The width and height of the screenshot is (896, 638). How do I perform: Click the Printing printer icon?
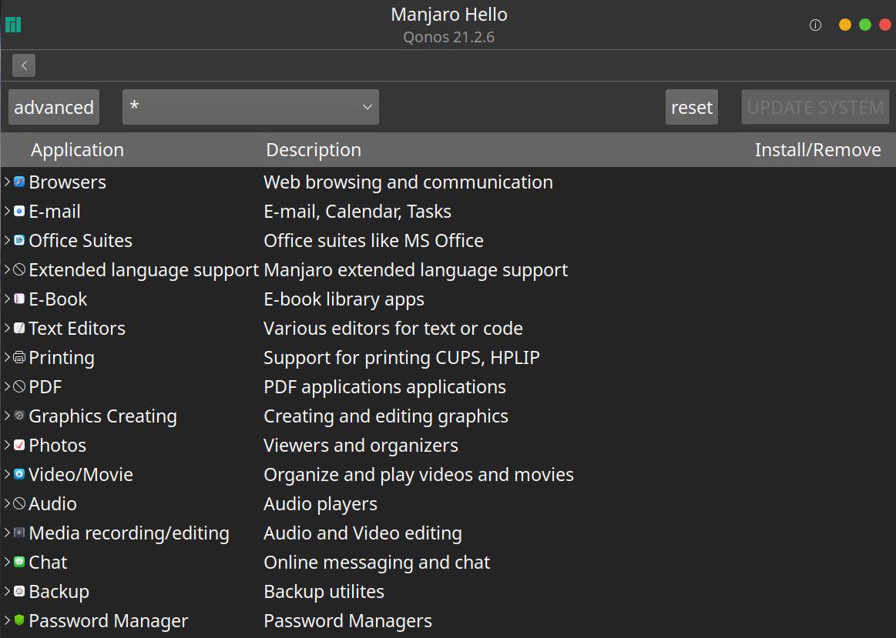click(19, 358)
